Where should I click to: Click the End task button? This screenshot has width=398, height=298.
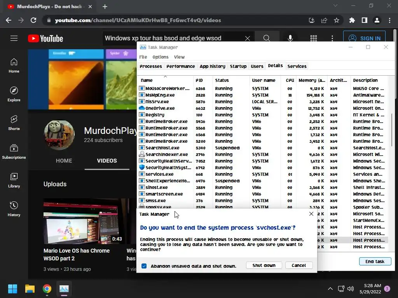(x=375, y=261)
